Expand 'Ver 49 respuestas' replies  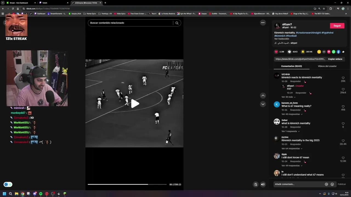click(292, 166)
